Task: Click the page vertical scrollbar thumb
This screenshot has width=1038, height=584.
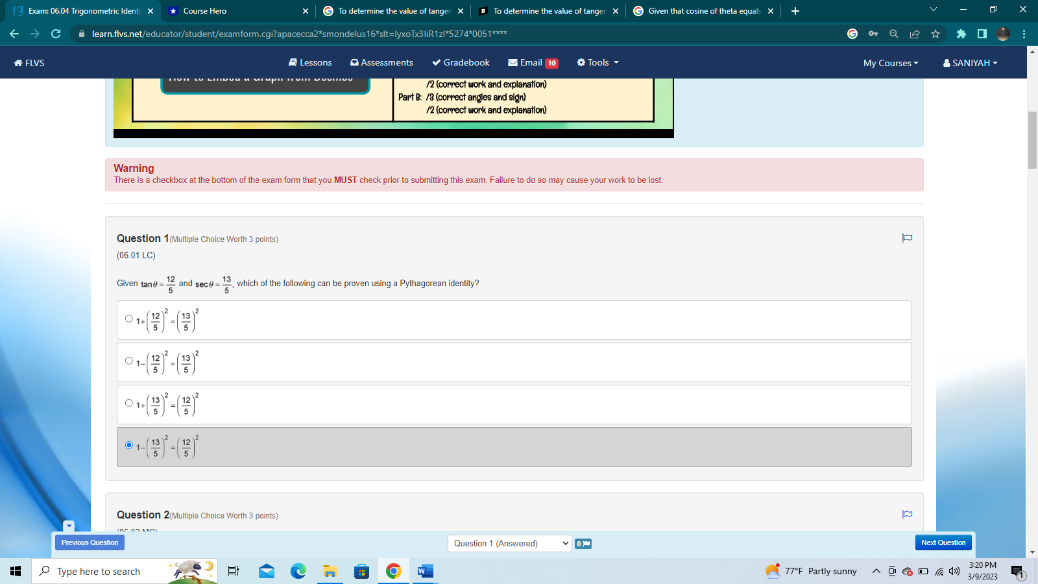Action: [x=1032, y=140]
